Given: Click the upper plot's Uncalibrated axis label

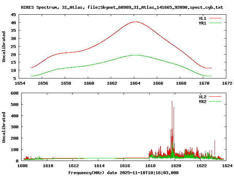Looking at the screenshot, I should 4,47.
